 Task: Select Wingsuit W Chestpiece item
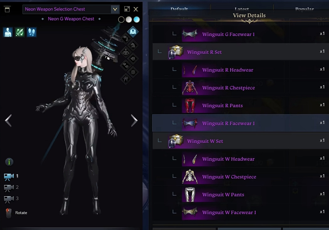(x=241, y=177)
